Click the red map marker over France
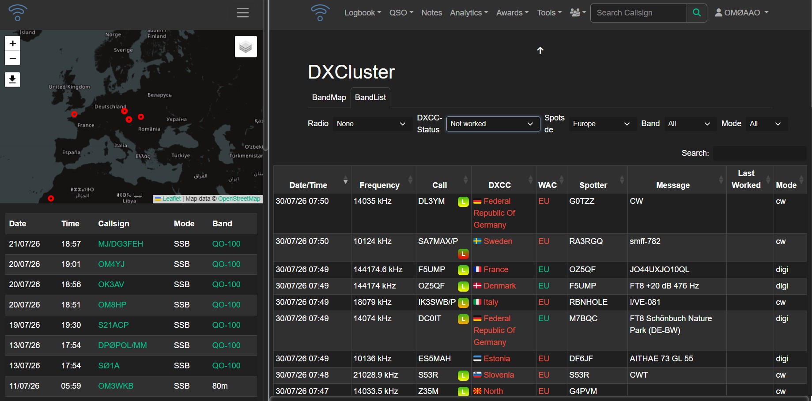Screen dimensions: 812x401 (74, 114)
